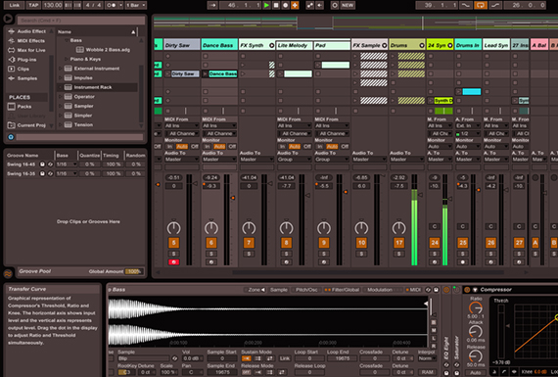The image size is (558, 377).
Task: Click the NEW capture scene button
Action: [x=348, y=5]
